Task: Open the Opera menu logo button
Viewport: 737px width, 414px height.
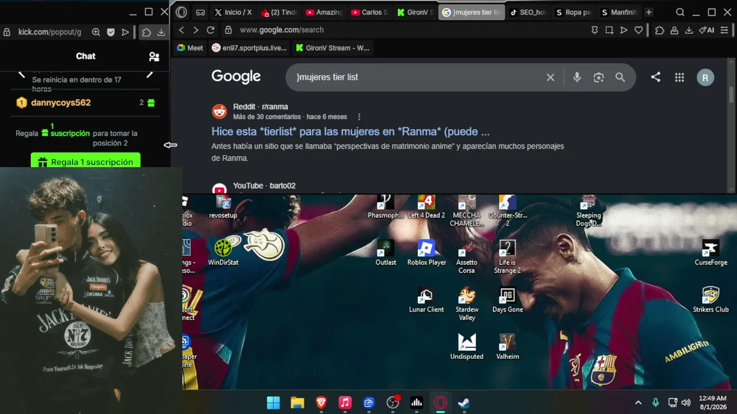Action: click(x=181, y=12)
